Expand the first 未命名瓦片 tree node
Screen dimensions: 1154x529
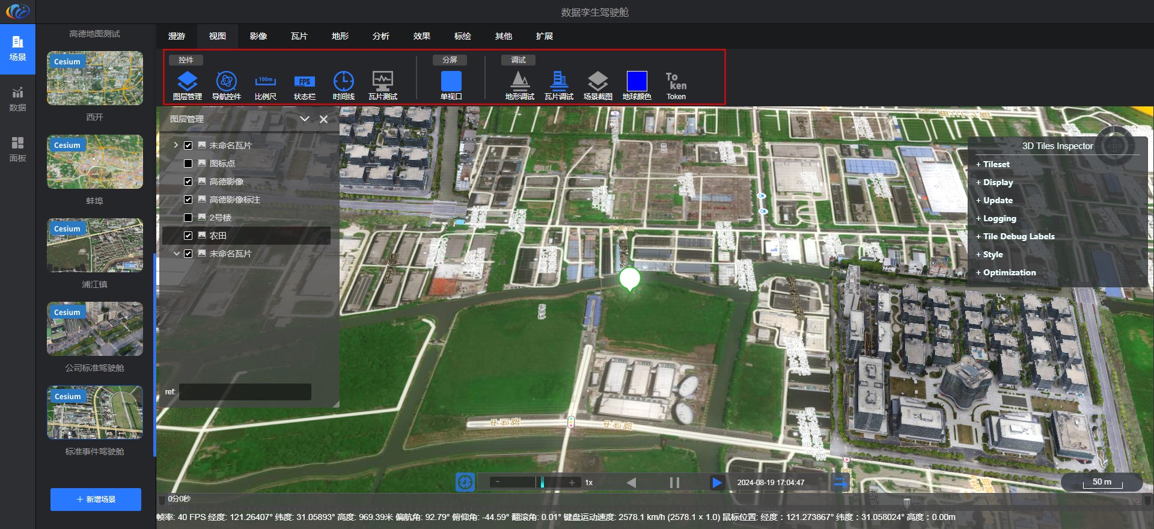(176, 145)
